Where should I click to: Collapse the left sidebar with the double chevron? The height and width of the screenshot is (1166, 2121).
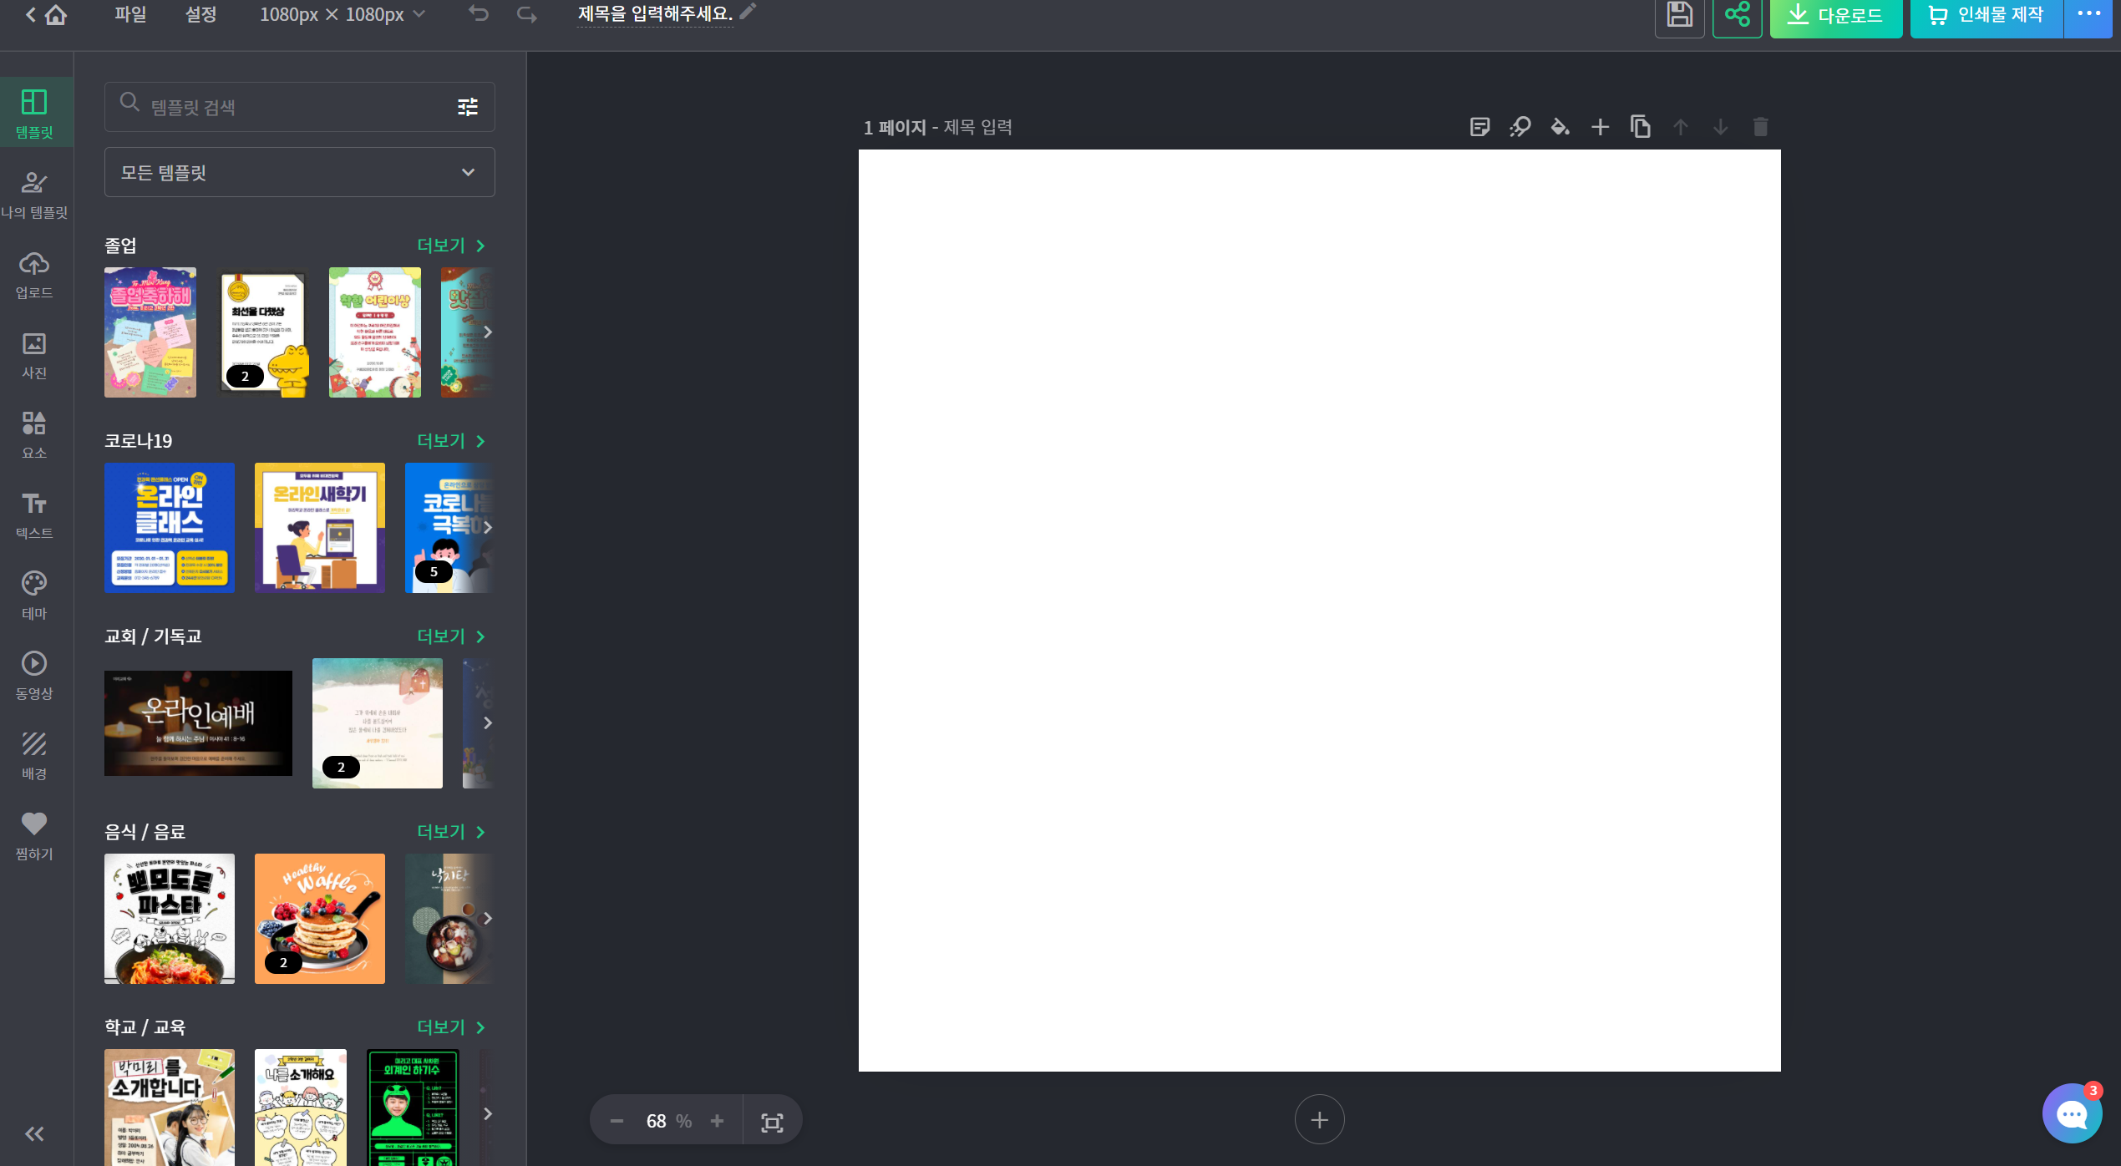tap(34, 1133)
